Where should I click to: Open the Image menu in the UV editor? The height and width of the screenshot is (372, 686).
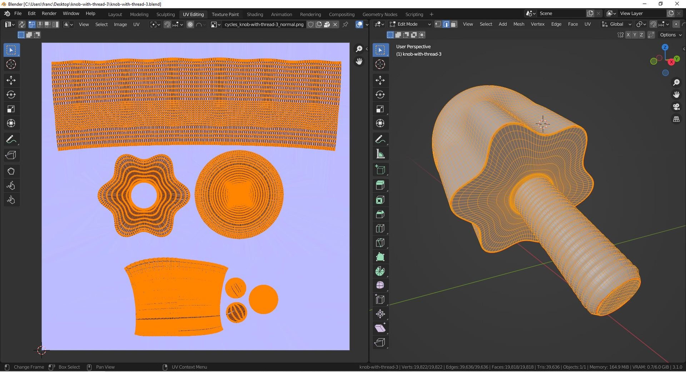pos(120,24)
